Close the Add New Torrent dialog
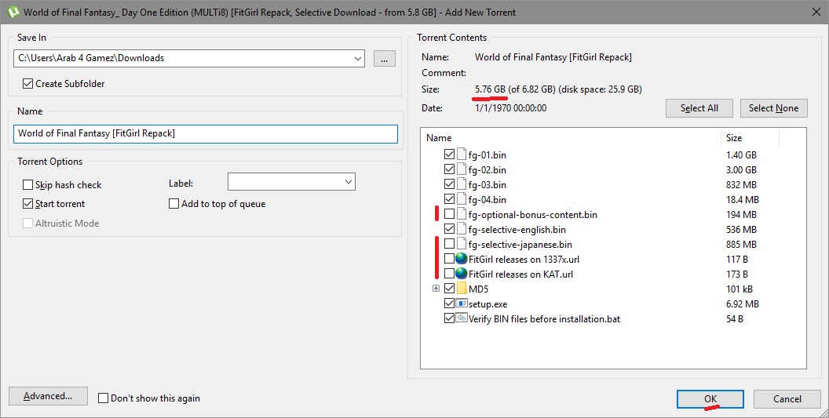 tap(816, 12)
